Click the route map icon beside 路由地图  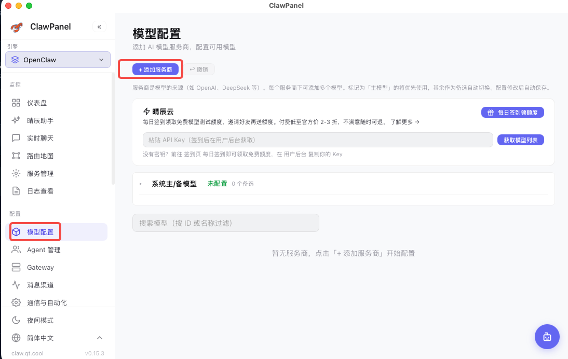[x=16, y=156]
